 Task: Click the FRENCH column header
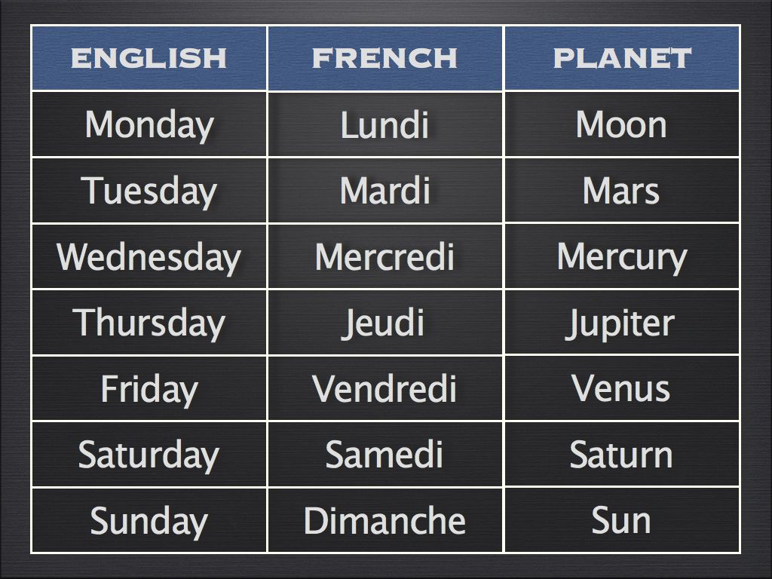(385, 58)
